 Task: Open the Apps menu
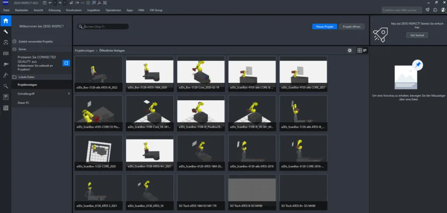pos(130,10)
